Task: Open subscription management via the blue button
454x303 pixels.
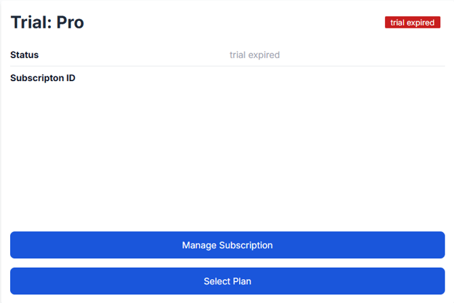Action: tap(227, 245)
